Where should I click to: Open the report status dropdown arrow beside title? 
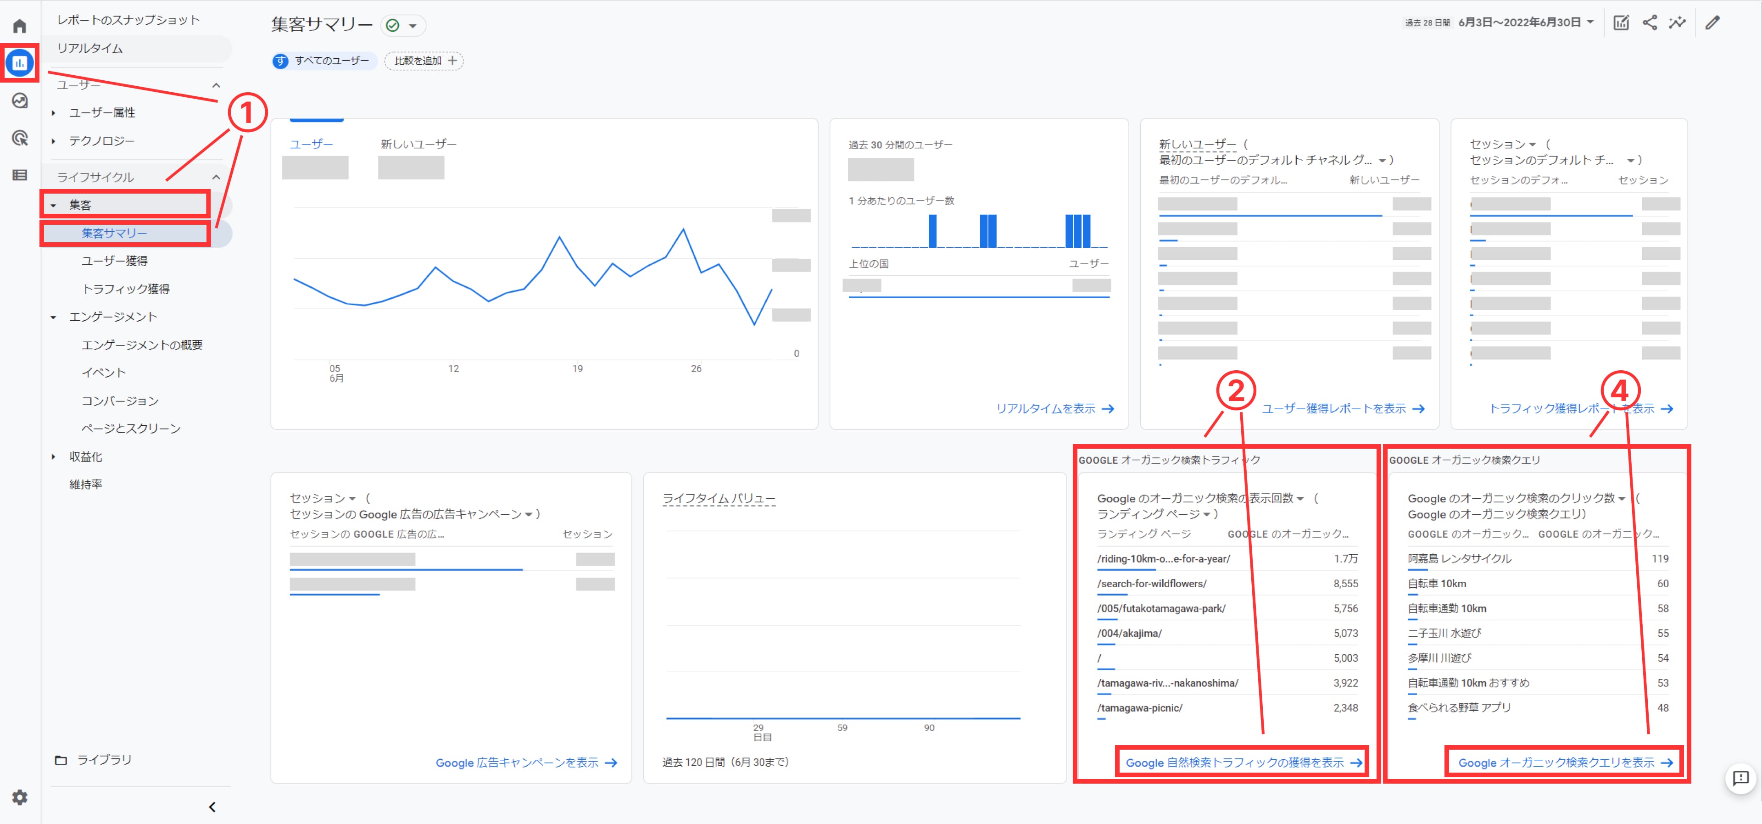point(413,25)
